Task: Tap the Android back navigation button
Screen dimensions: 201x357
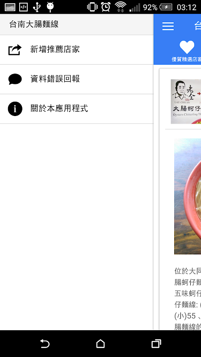Action: pyautogui.click(x=45, y=344)
